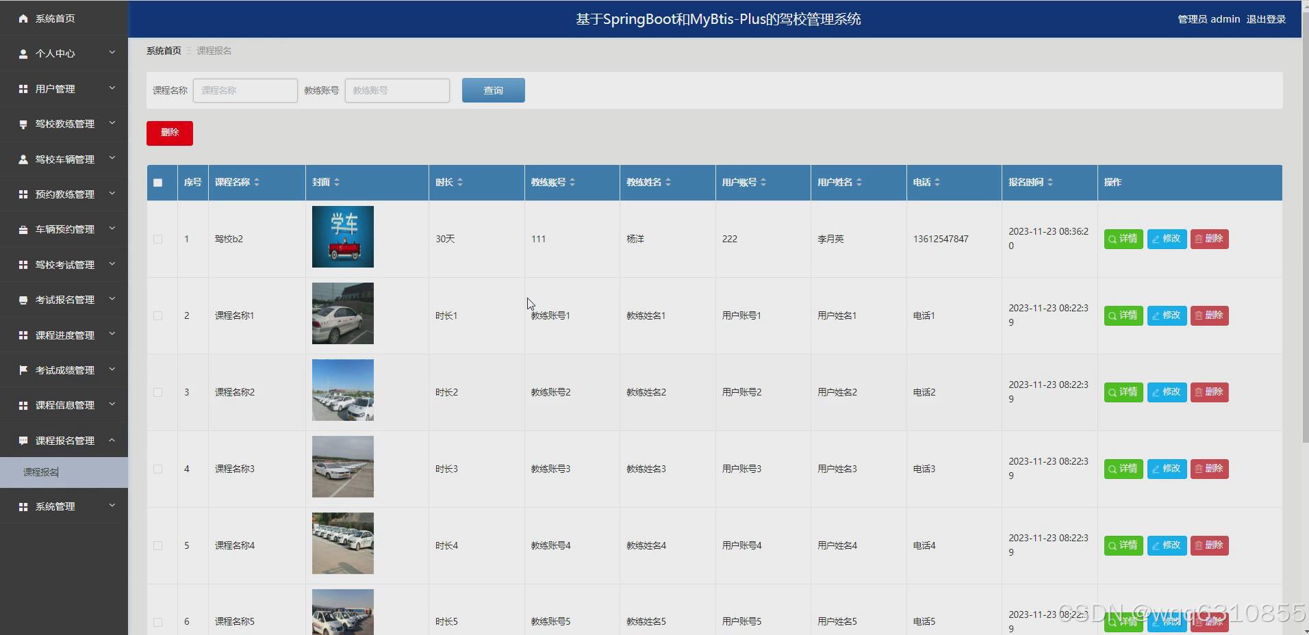Click the chat icon beside 课程报名管理

click(x=23, y=441)
